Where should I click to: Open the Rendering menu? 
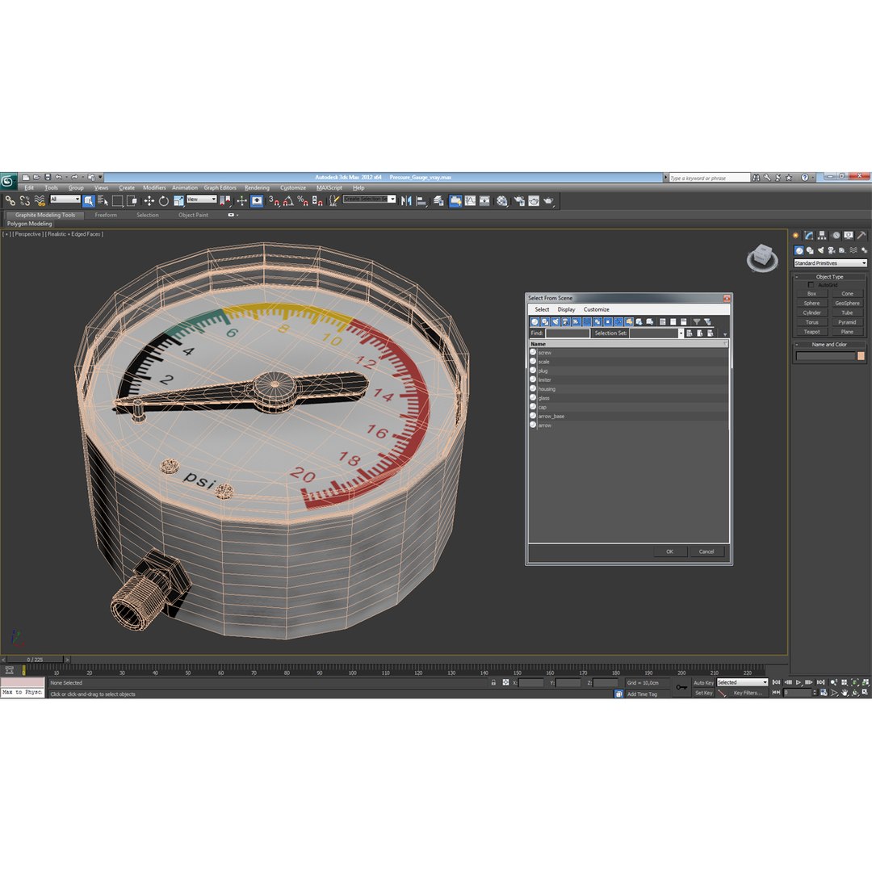257,188
